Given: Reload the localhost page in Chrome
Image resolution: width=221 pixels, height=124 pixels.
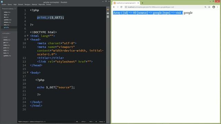Looking at the screenshot, I should coord(121,7).
